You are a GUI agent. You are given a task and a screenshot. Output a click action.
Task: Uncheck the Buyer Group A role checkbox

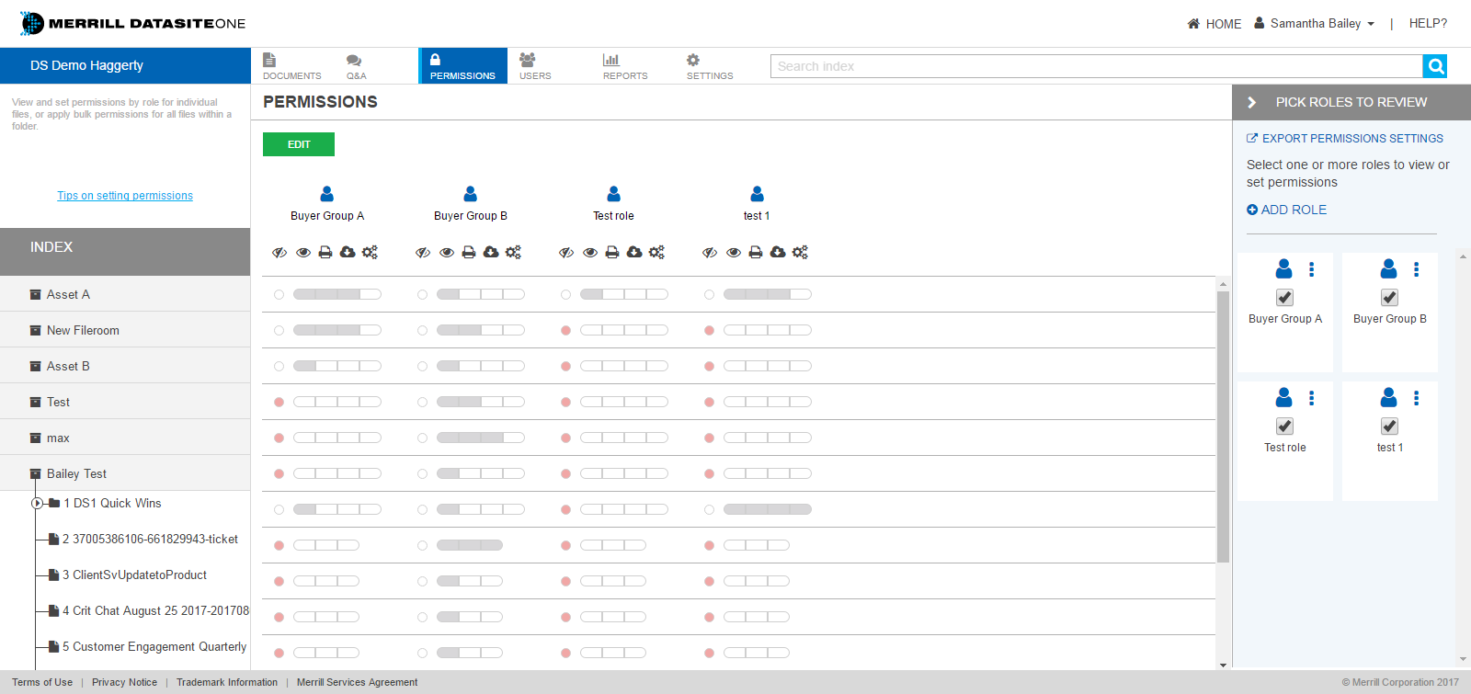pyautogui.click(x=1285, y=298)
